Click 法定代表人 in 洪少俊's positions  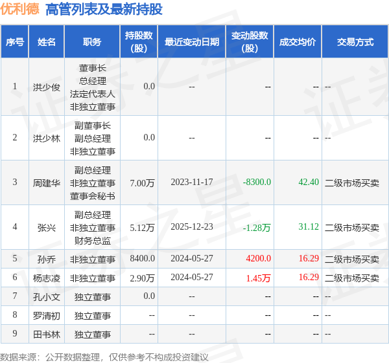coord(92,94)
